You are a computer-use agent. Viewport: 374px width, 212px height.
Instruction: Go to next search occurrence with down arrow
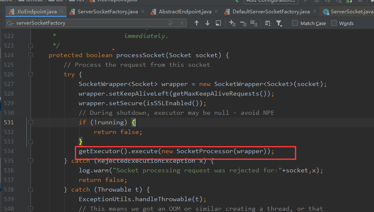(x=207, y=23)
